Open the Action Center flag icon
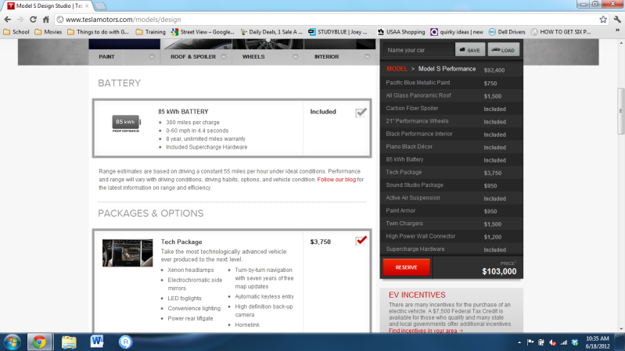 click(x=530, y=342)
